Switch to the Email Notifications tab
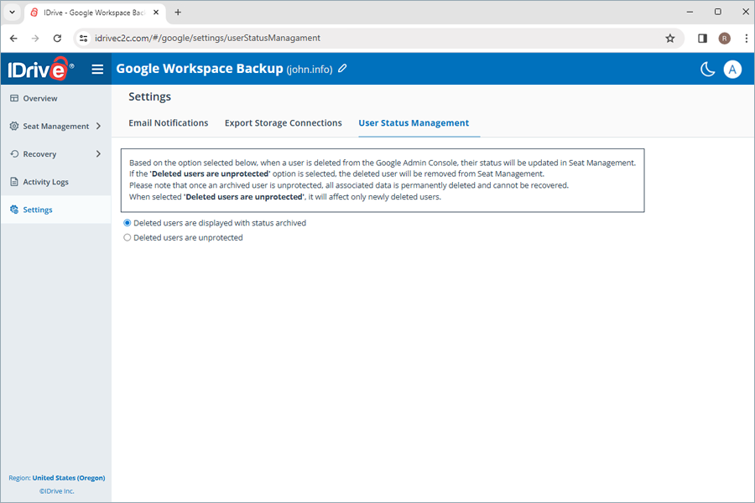The image size is (755, 503). [168, 122]
